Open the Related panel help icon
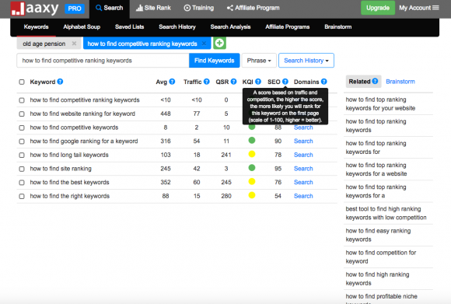 click(x=375, y=82)
